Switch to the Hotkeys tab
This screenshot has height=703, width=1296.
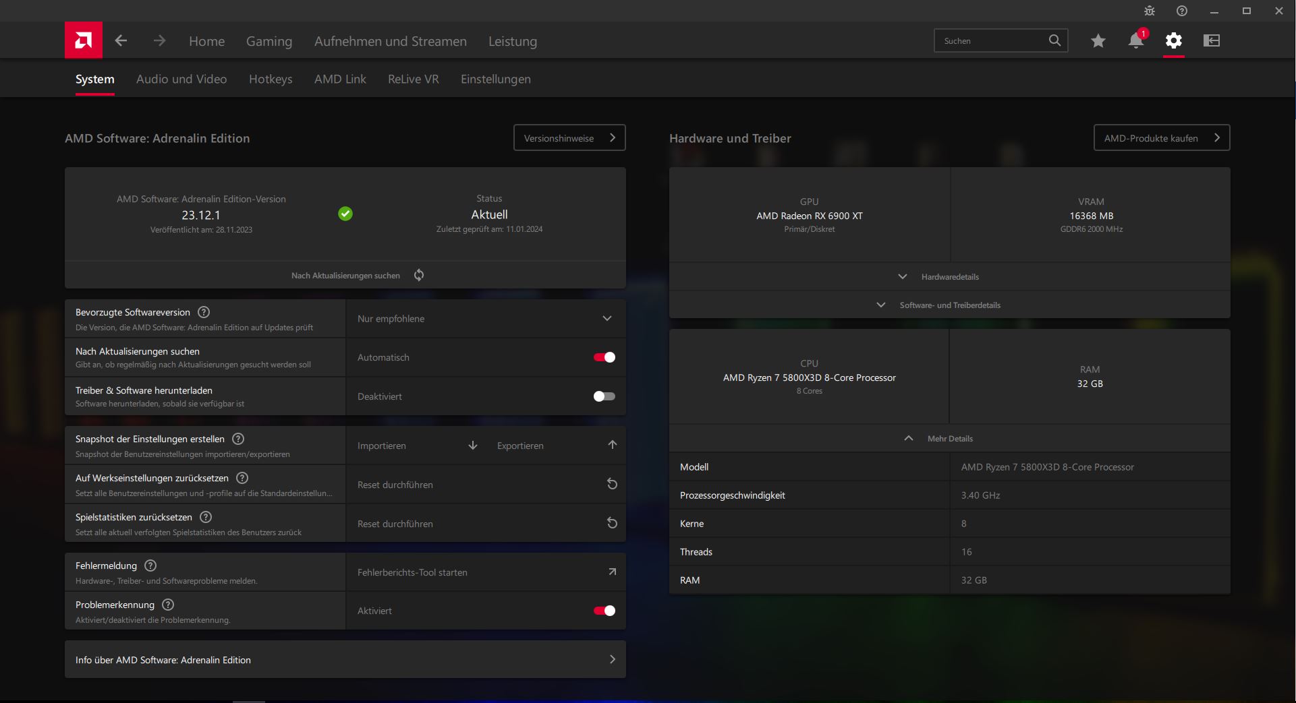click(x=271, y=79)
